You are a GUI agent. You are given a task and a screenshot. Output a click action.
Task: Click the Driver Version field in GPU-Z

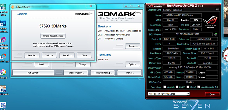[190, 68]
